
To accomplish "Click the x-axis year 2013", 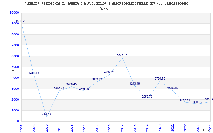I will pyautogui.click(x=72, y=128).
